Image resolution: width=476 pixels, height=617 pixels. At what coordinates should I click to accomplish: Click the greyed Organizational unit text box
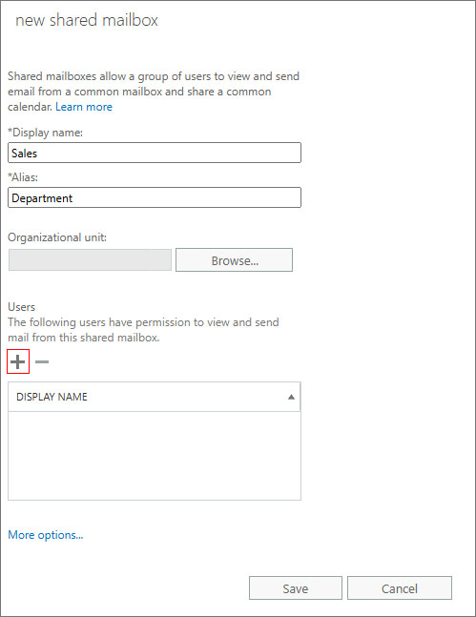pos(90,259)
